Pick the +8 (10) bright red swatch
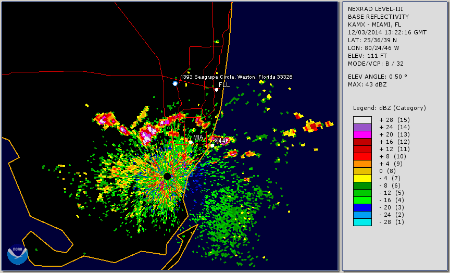Screen dimensions: 450x273 tap(362, 157)
